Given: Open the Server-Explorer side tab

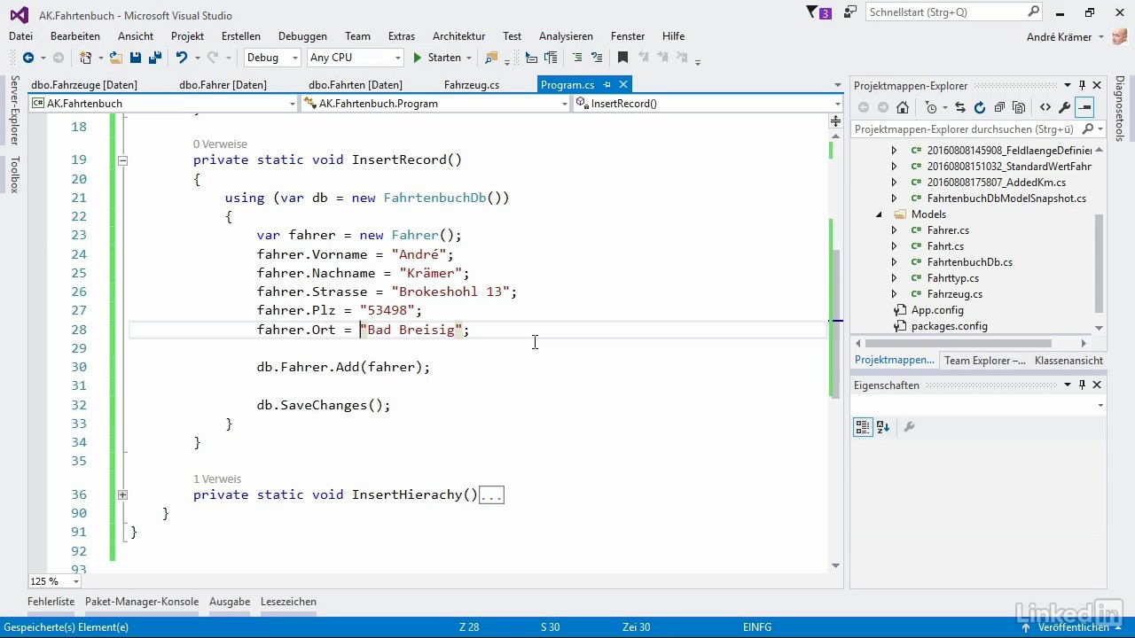Looking at the screenshot, I should tap(14, 111).
